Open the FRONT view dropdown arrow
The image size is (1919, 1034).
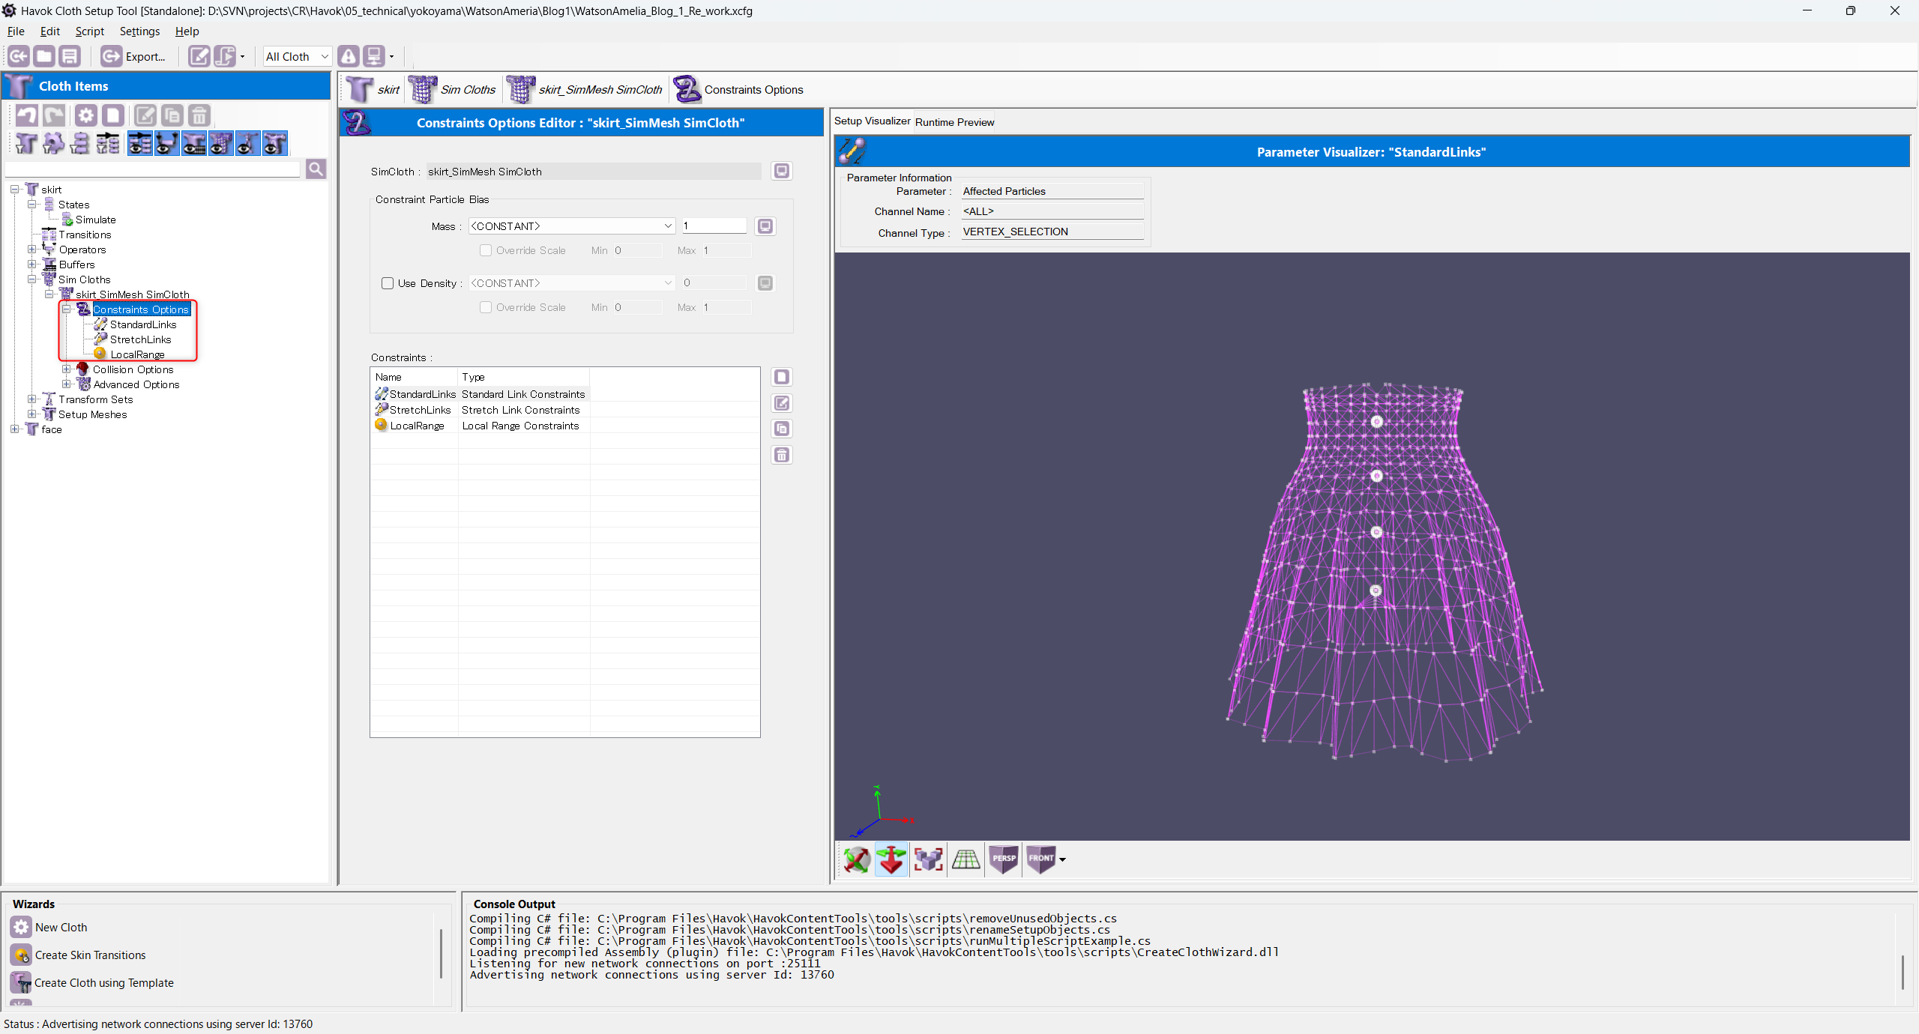[1062, 859]
